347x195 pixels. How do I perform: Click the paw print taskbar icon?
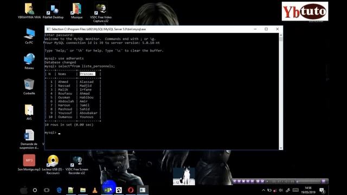119,190
